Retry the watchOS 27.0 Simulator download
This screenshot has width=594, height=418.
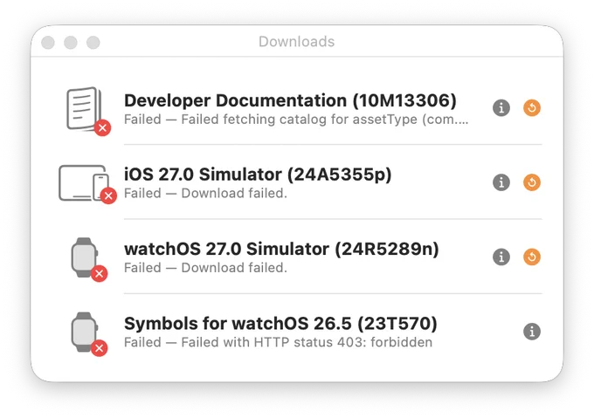(x=532, y=257)
